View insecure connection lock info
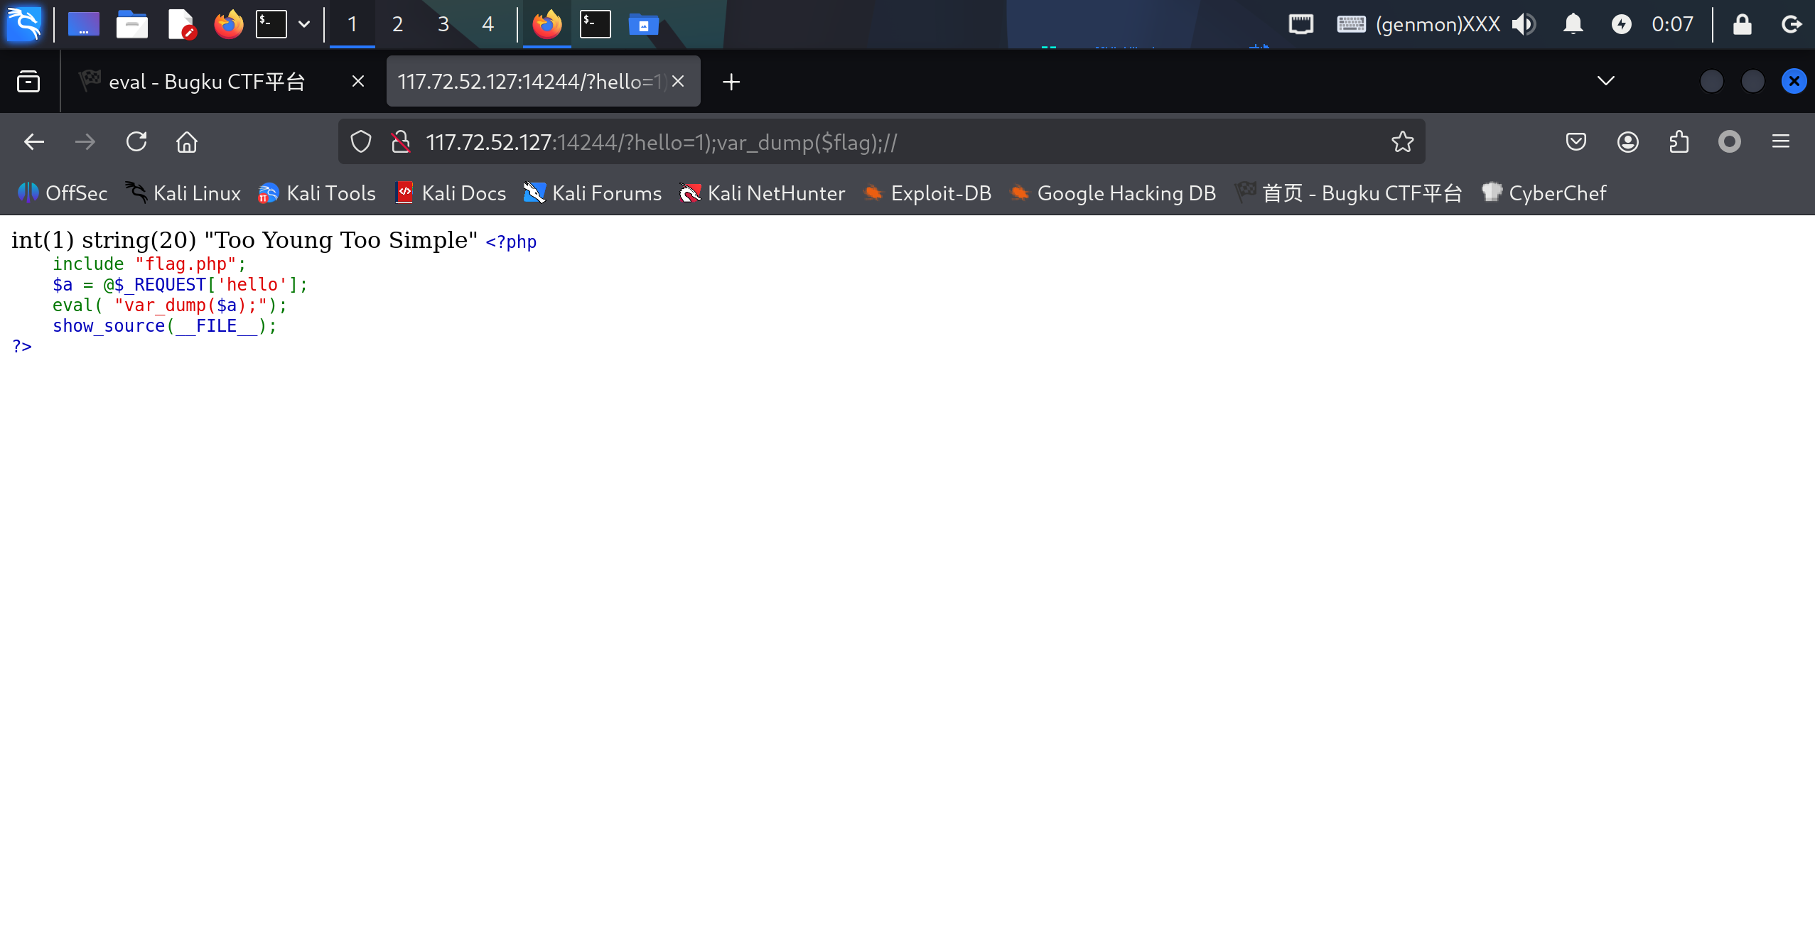1815x952 pixels. [401, 142]
